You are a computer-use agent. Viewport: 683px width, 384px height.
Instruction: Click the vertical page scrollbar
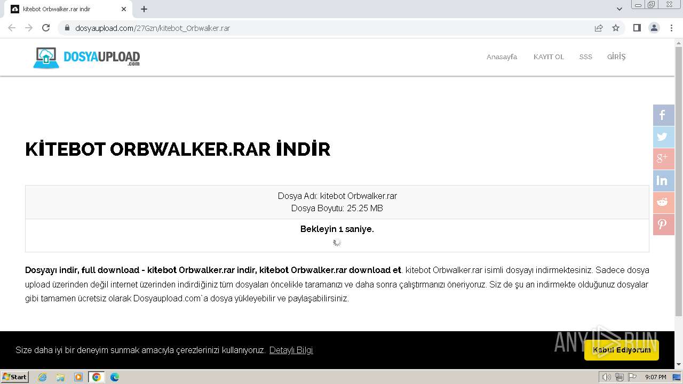[x=679, y=181]
